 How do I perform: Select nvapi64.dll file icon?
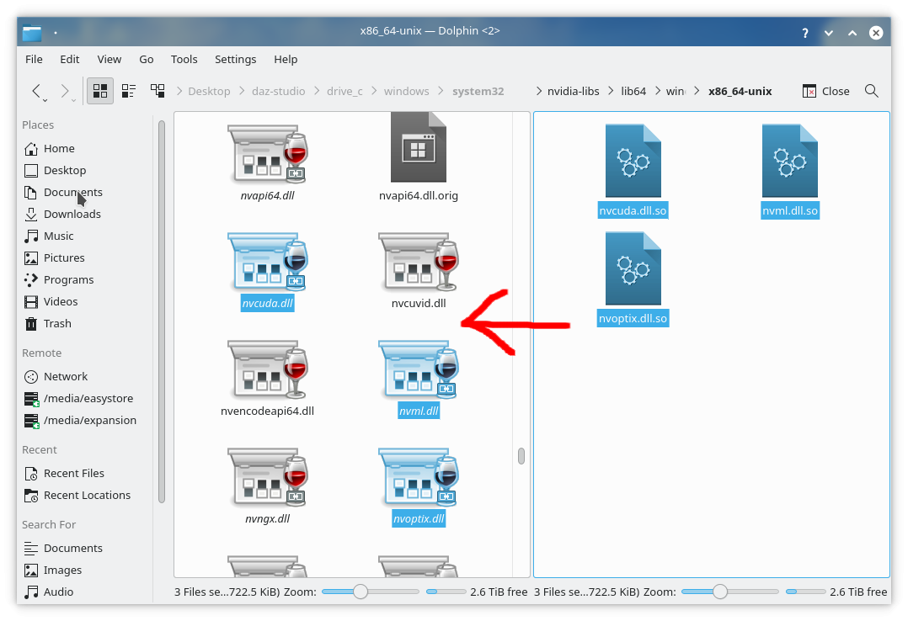pos(268,153)
